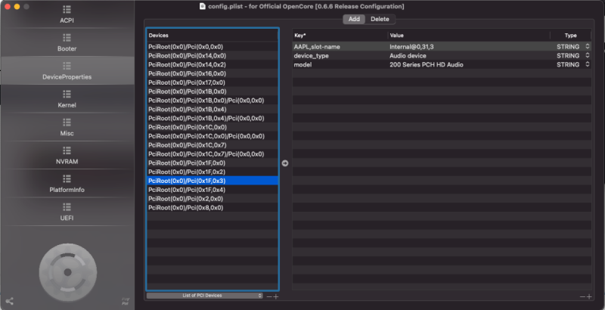This screenshot has height=310, width=605.
Task: Select device PciRoot(0x0)/Pci(0x1F,0x0)
Action: (213, 163)
